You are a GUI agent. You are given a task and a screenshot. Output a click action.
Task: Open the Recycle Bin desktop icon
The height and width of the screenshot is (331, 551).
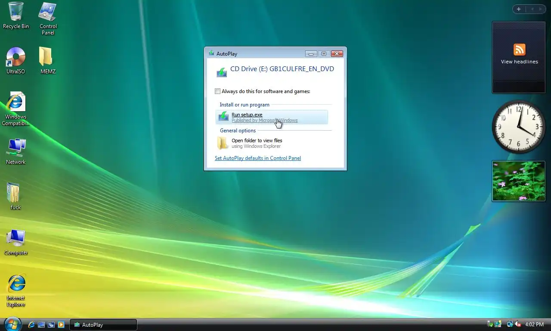pos(16,16)
